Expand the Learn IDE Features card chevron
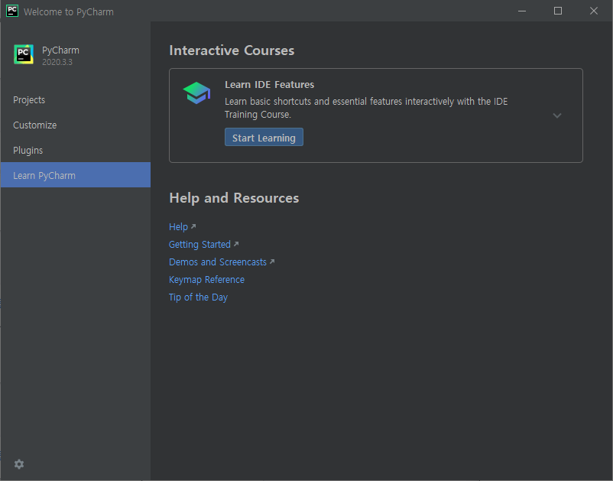 557,115
